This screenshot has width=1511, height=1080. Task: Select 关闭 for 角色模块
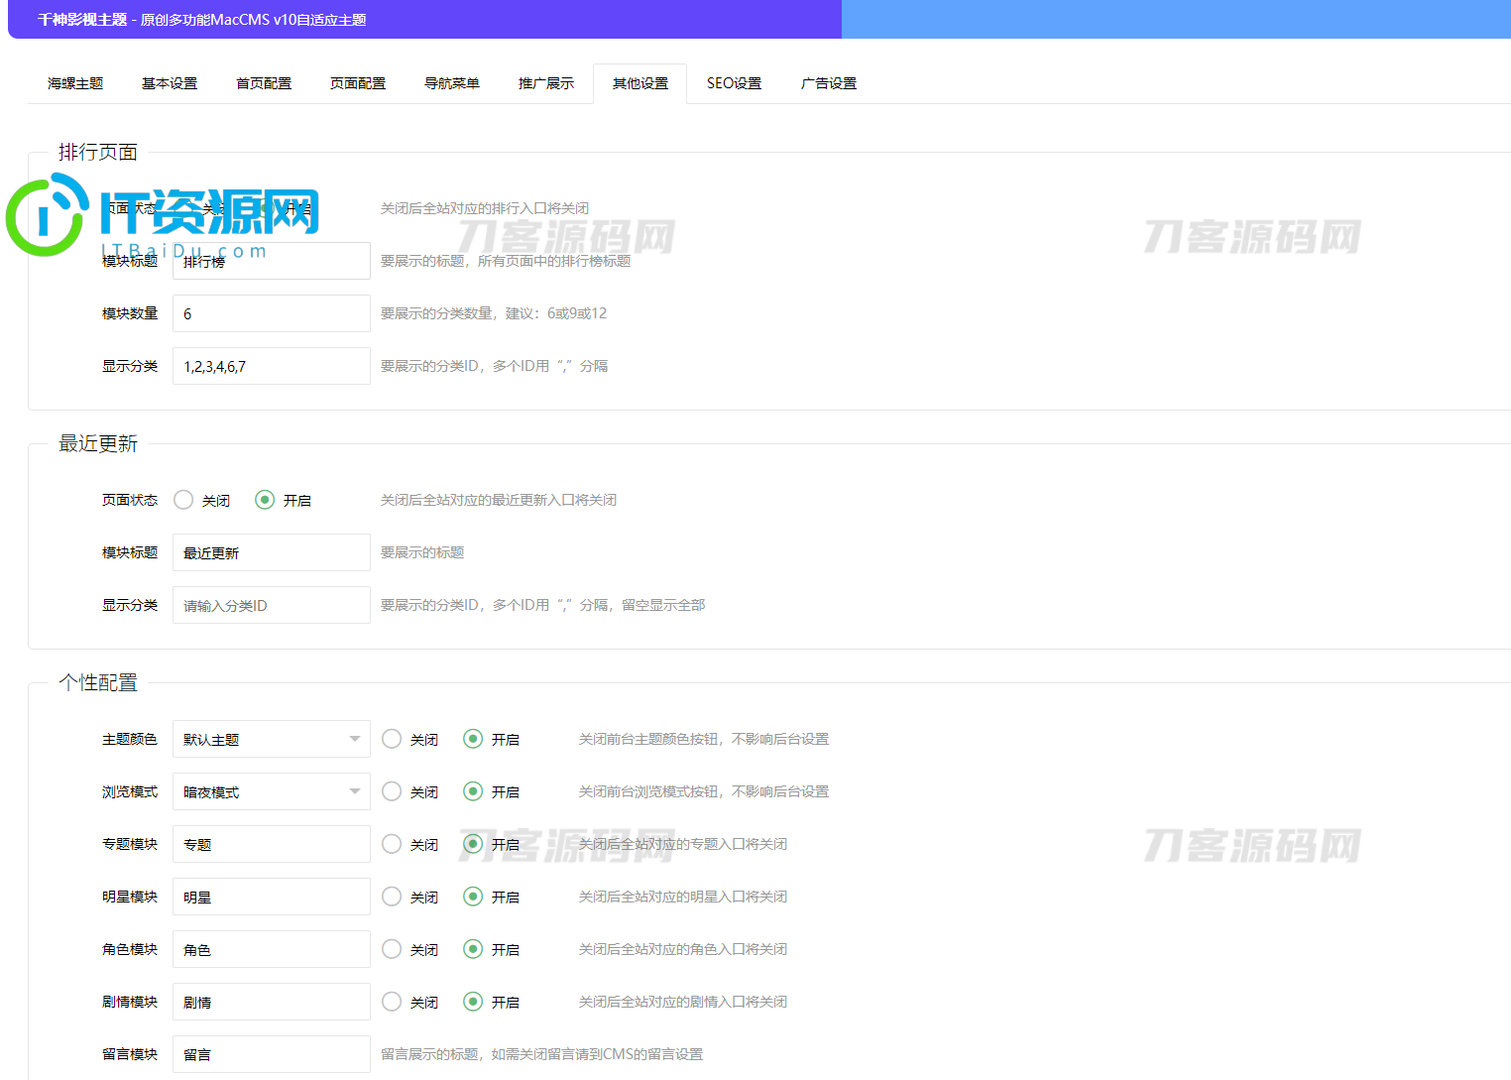click(x=409, y=949)
